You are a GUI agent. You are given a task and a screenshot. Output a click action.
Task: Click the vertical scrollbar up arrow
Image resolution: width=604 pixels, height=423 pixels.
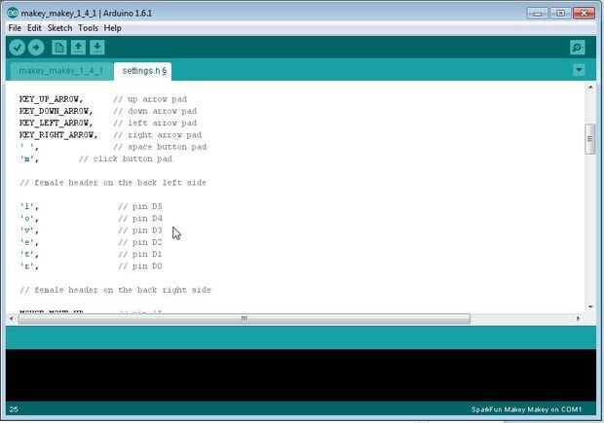[590, 88]
